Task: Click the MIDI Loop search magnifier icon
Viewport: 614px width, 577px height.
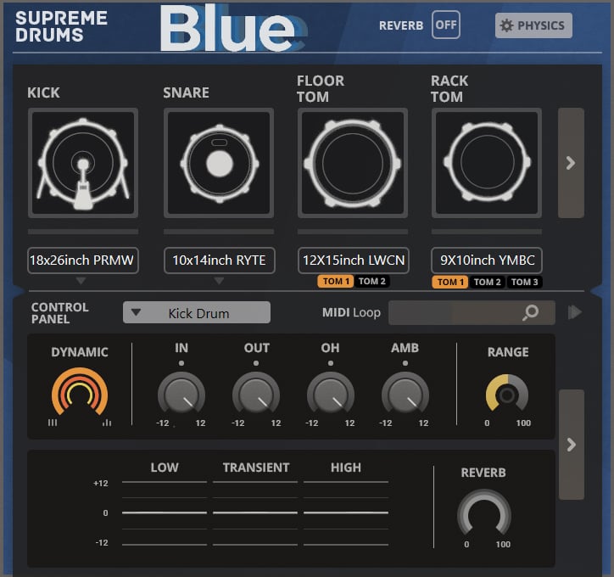Action: 530,313
